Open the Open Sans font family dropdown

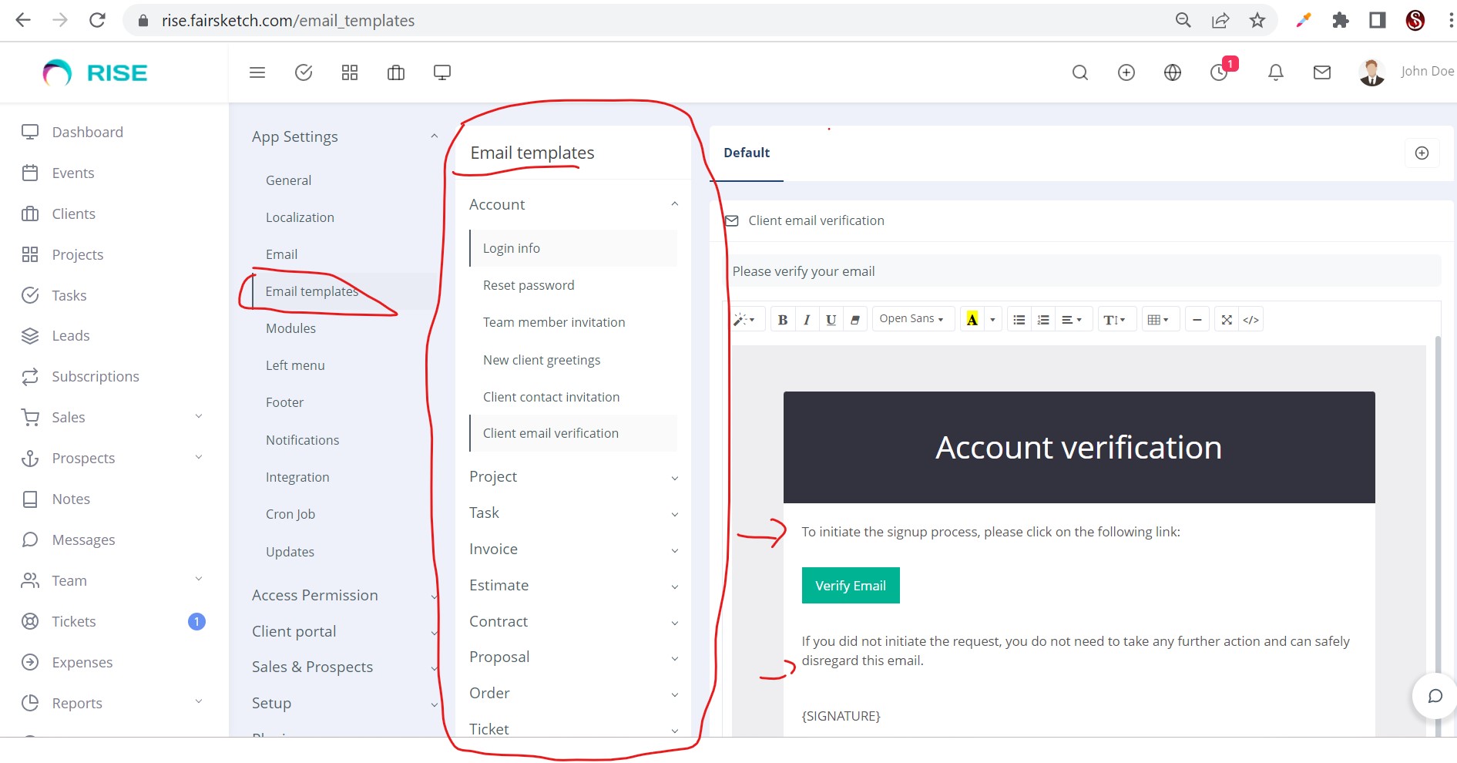912,319
